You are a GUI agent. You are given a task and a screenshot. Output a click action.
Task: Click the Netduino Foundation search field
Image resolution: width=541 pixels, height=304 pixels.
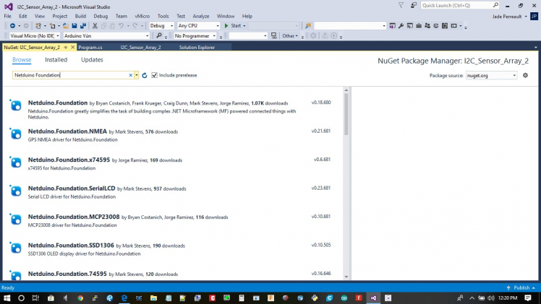tap(71, 75)
